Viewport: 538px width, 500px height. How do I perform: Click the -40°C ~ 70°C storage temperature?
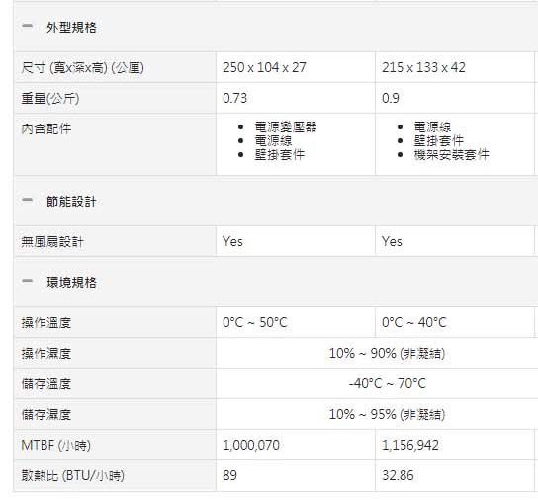tap(388, 383)
